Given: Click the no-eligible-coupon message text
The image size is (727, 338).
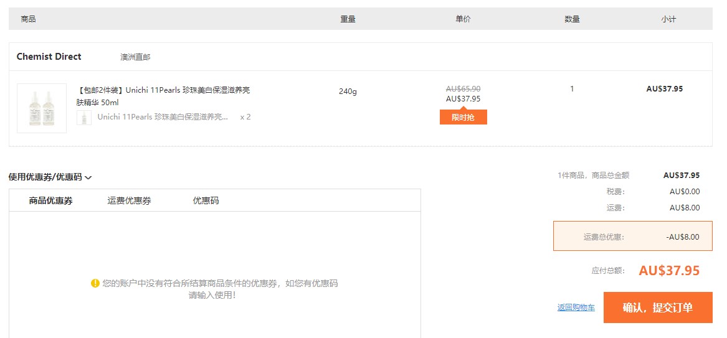Looking at the screenshot, I should point(220,289).
